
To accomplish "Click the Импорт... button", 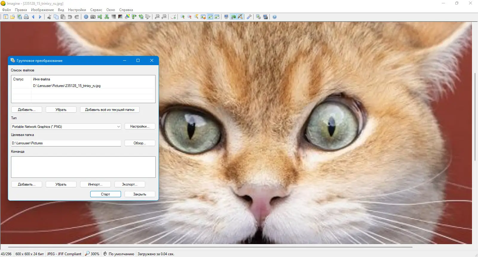I will coord(95,184).
